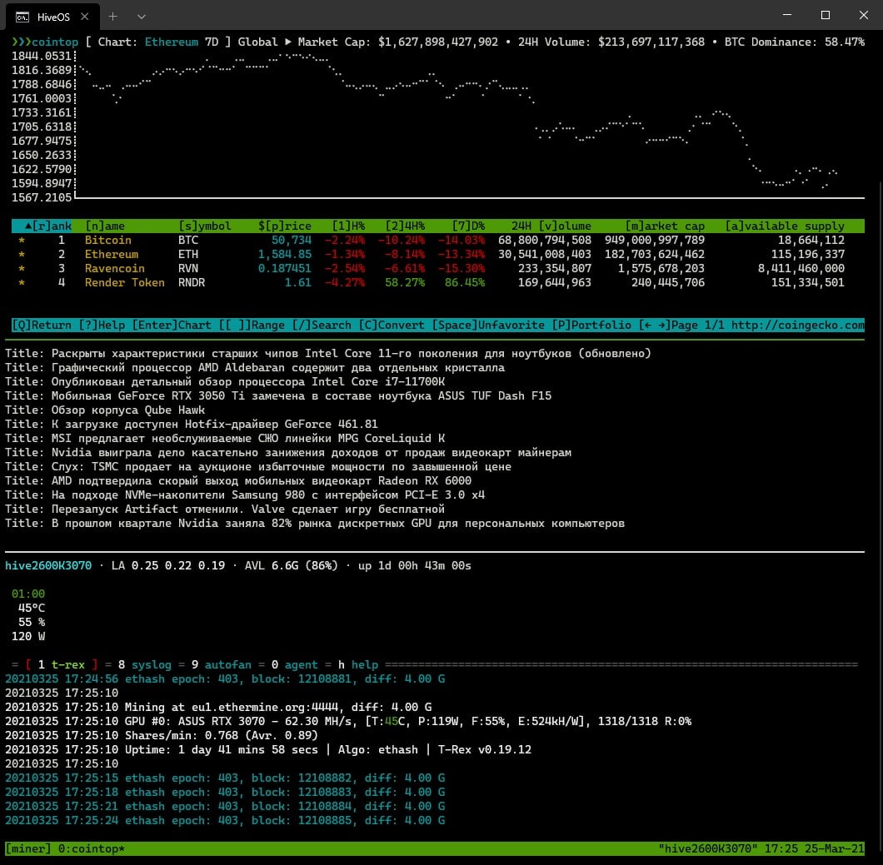This screenshot has height=865, width=883.
Task: Select the HiveOS tab
Action: (53, 17)
